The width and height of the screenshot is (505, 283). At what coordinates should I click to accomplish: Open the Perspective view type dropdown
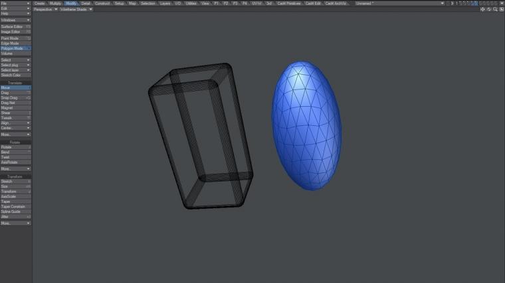click(x=45, y=9)
